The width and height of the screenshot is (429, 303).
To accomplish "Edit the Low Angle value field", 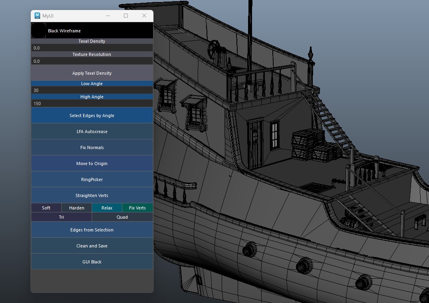I will tap(92, 90).
